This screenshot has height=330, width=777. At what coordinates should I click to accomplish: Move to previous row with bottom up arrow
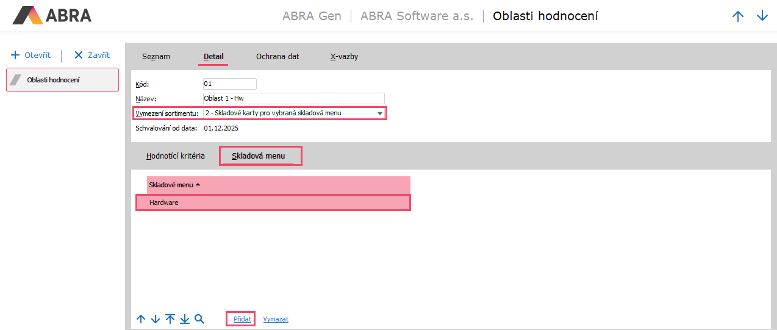[141, 319]
